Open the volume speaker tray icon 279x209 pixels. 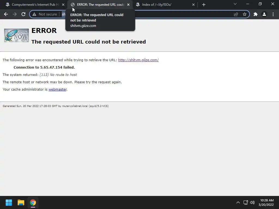pos(252,202)
